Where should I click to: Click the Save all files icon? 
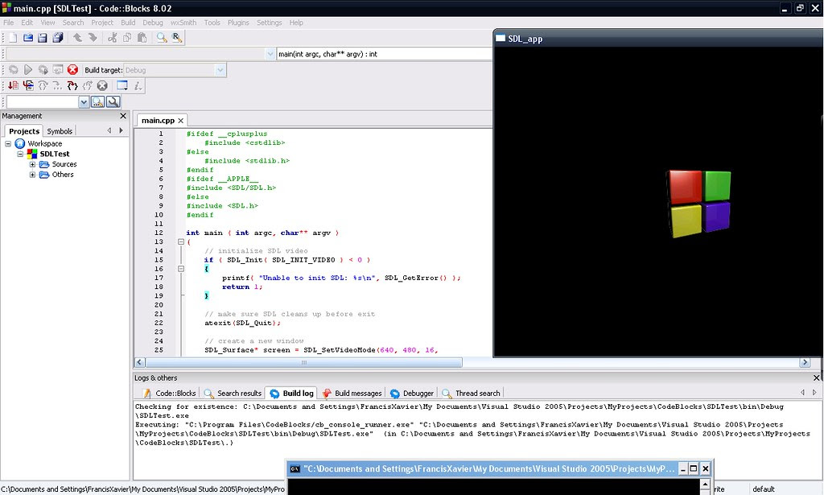coord(58,38)
